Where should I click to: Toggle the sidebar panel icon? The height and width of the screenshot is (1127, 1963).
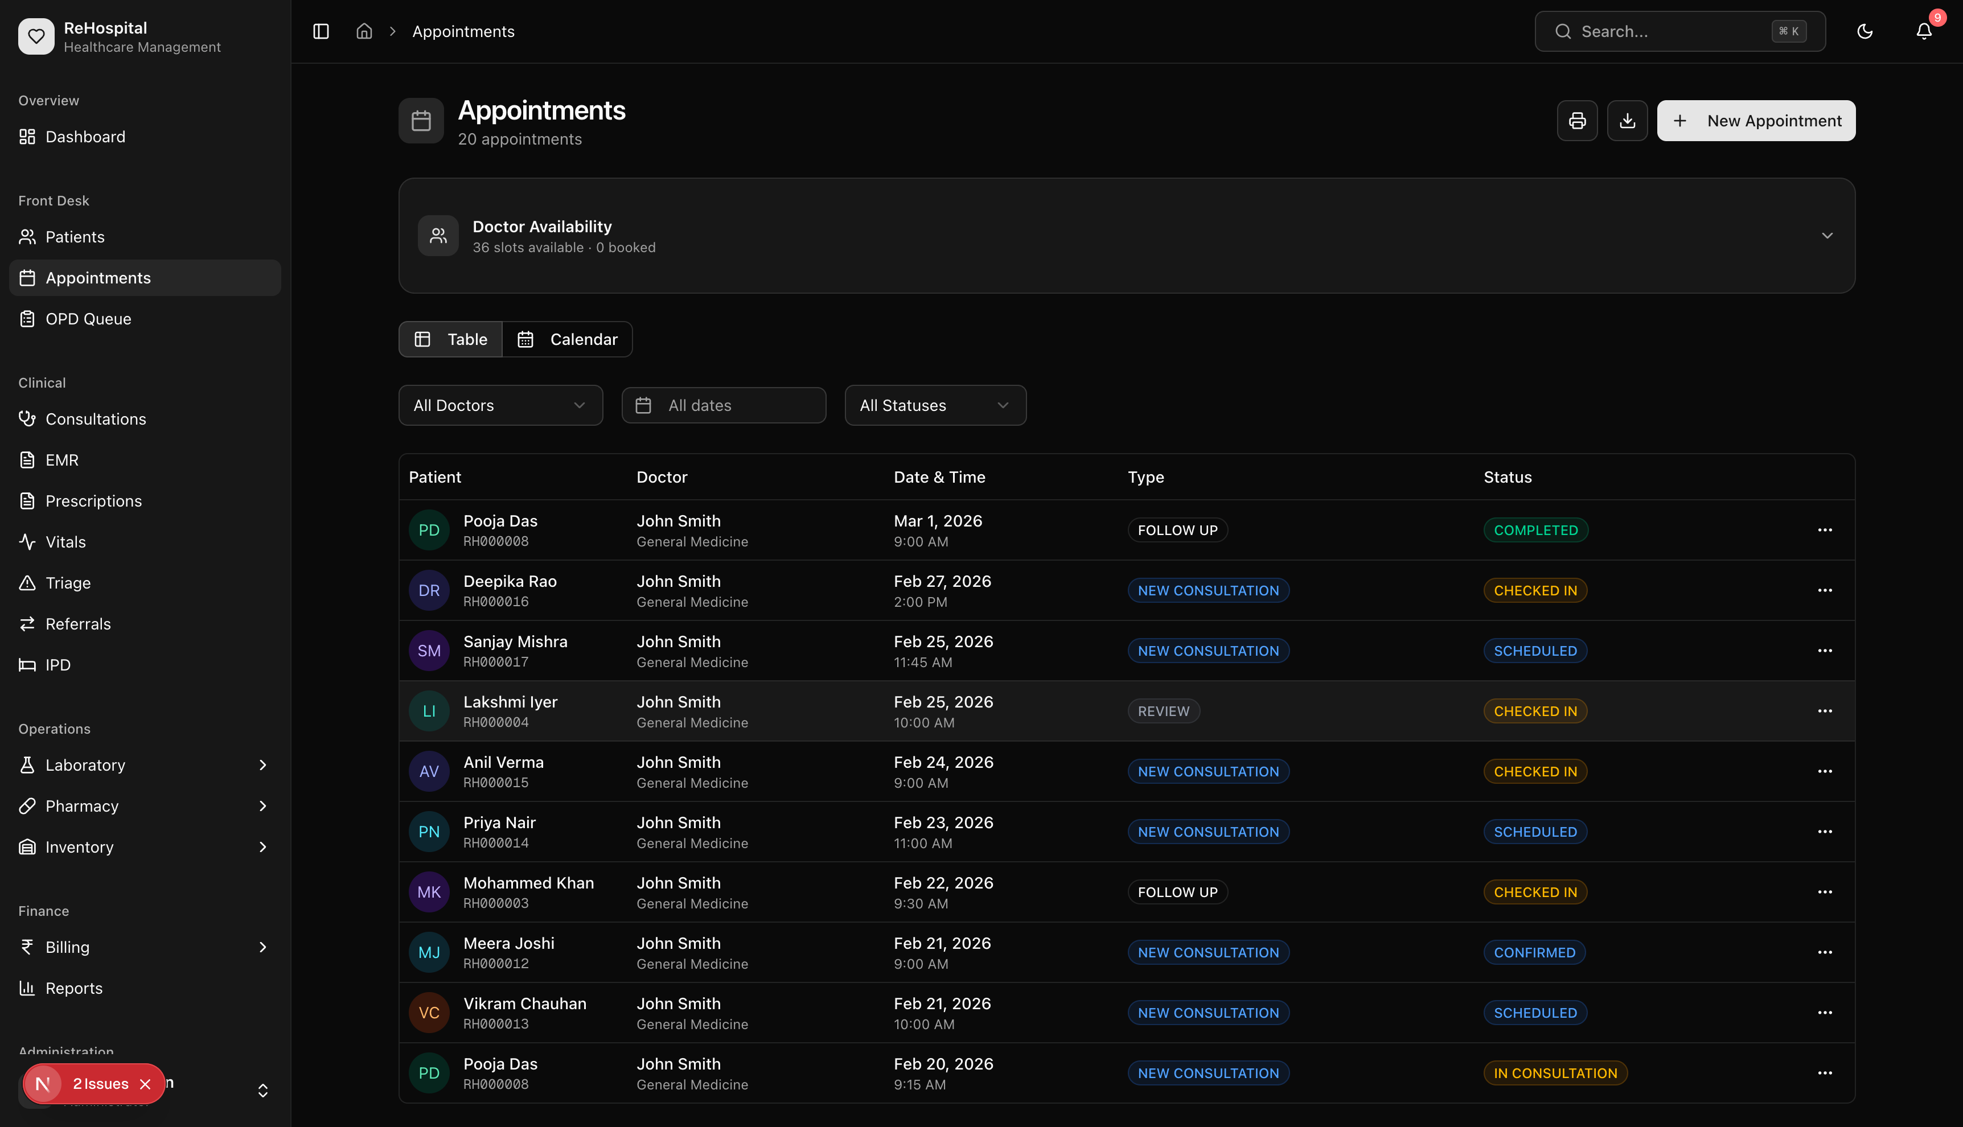tap(321, 32)
